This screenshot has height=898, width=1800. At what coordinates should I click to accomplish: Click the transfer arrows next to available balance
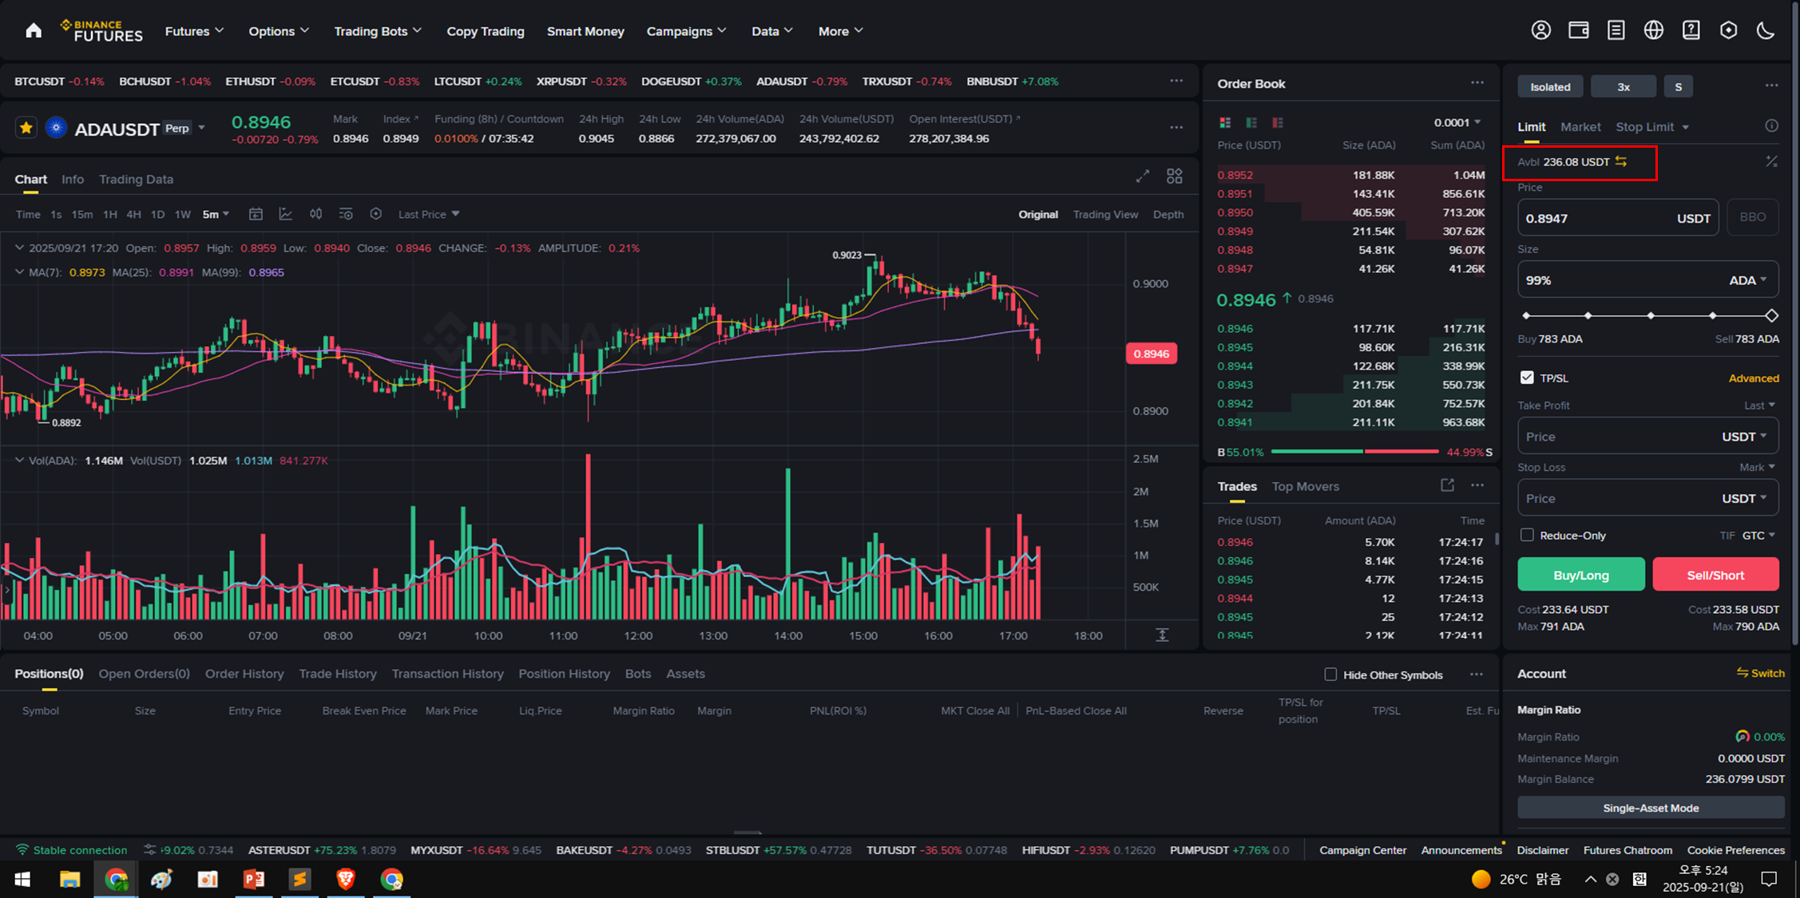click(x=1621, y=161)
